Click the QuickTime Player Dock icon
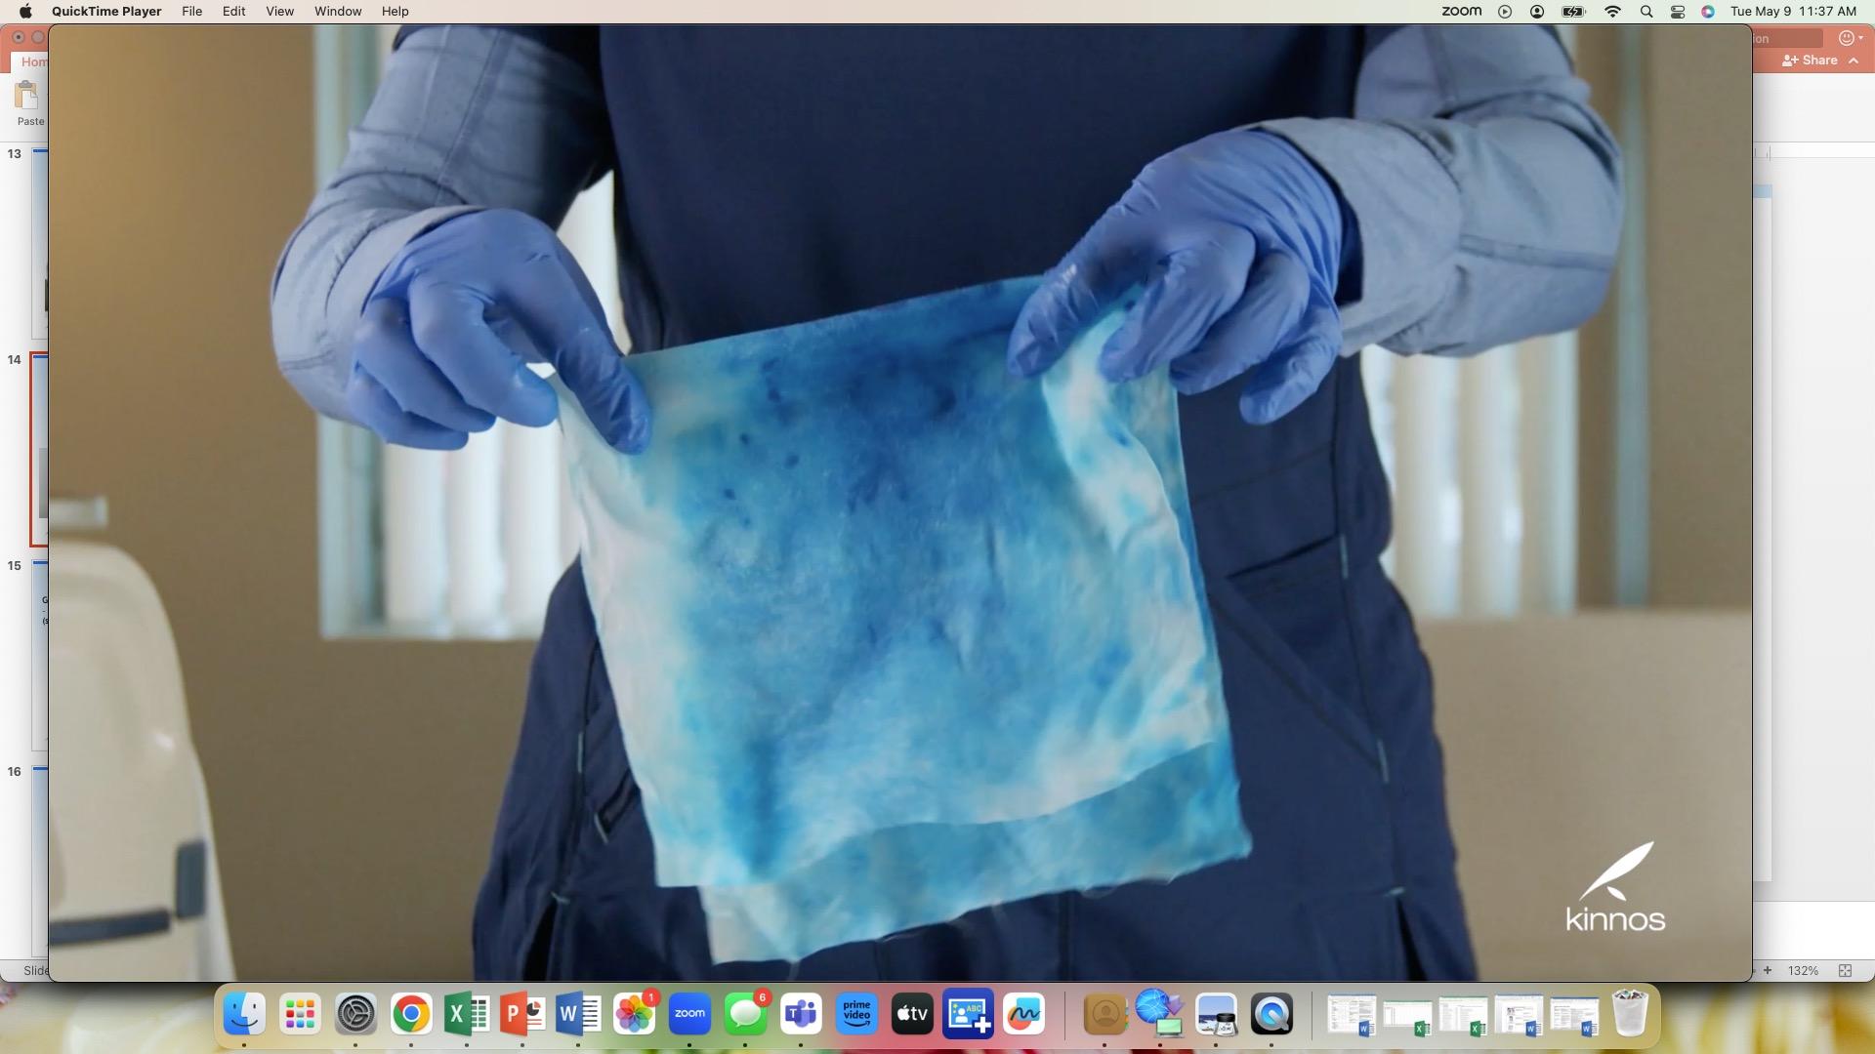Image resolution: width=1875 pixels, height=1054 pixels. 1271,1015
